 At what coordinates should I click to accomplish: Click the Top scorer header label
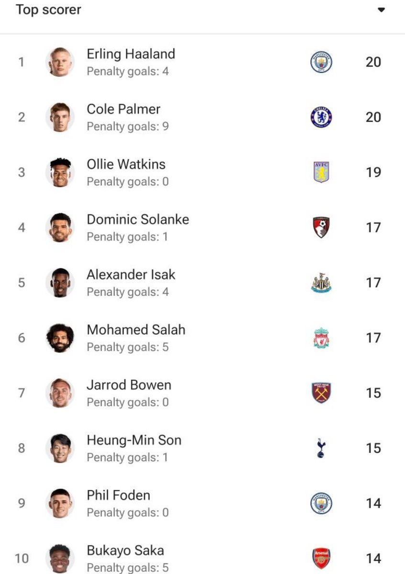(x=48, y=10)
